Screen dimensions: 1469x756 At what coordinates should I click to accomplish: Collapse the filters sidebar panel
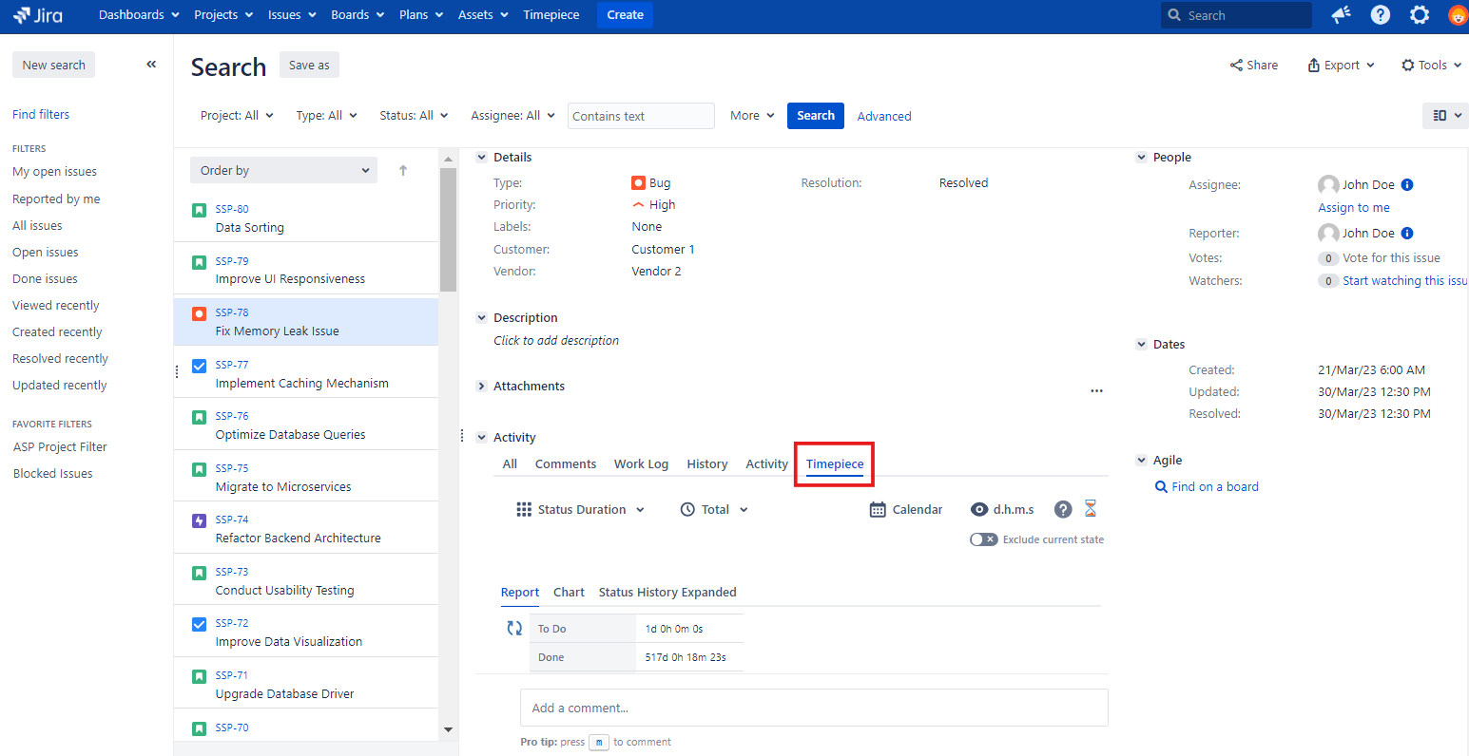151,65
